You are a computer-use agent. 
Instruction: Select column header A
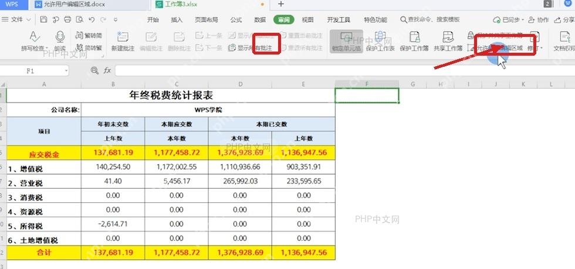coord(44,84)
